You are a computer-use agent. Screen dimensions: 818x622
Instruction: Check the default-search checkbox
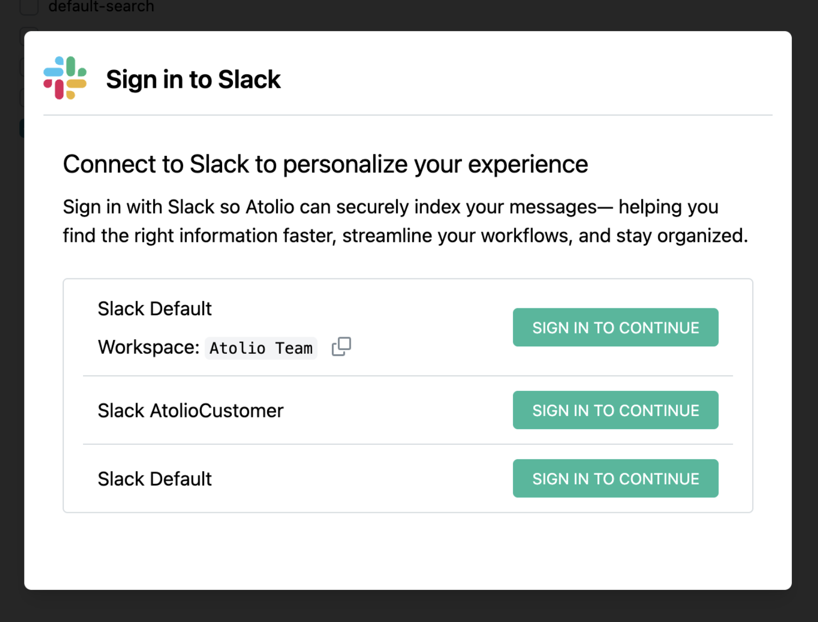(29, 7)
